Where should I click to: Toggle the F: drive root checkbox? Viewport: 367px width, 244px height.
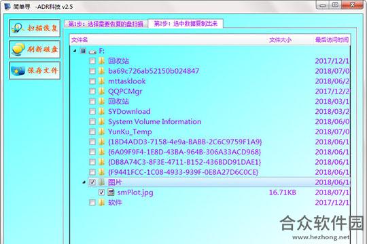[x=83, y=51]
